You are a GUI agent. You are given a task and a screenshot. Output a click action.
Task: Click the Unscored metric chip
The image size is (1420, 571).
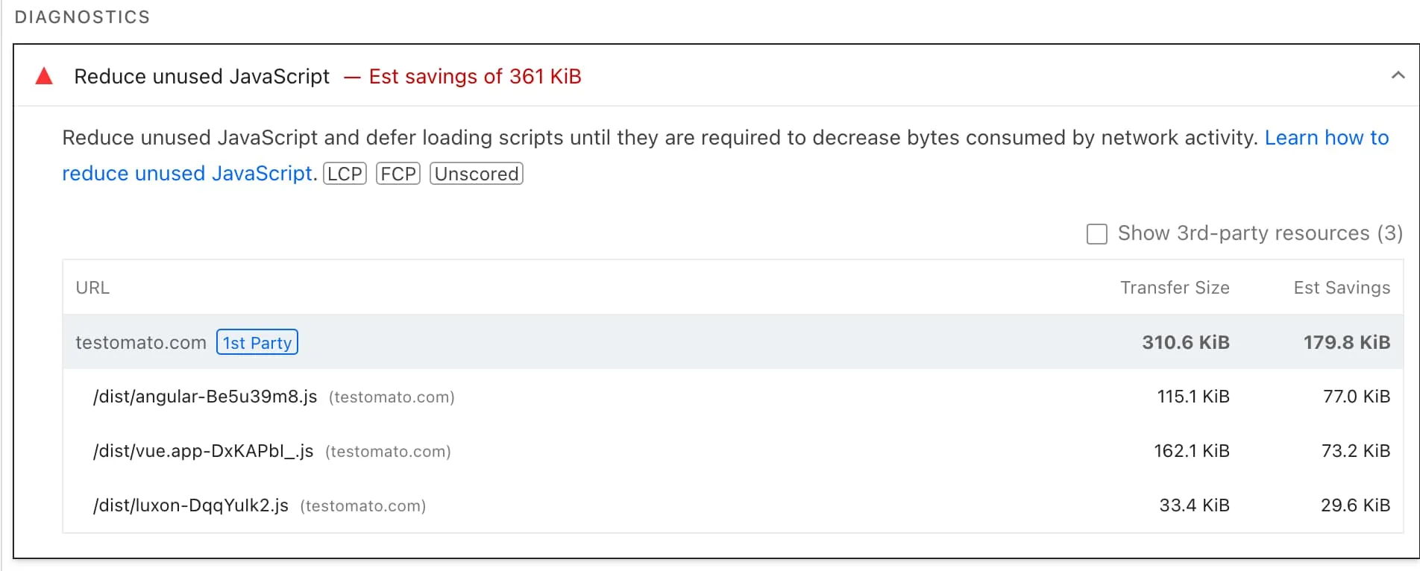[476, 173]
